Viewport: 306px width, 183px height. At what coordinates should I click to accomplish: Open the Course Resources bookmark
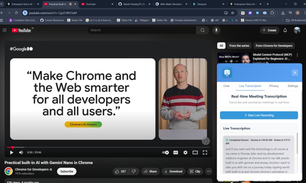[52, 20]
